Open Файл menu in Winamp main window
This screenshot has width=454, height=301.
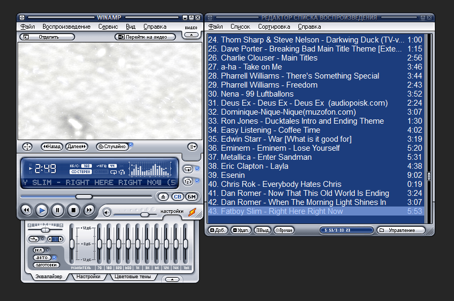[28, 27]
